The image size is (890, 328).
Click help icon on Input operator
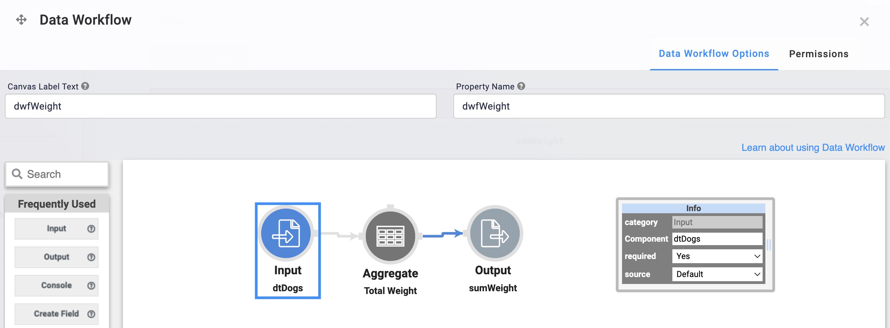[91, 229]
